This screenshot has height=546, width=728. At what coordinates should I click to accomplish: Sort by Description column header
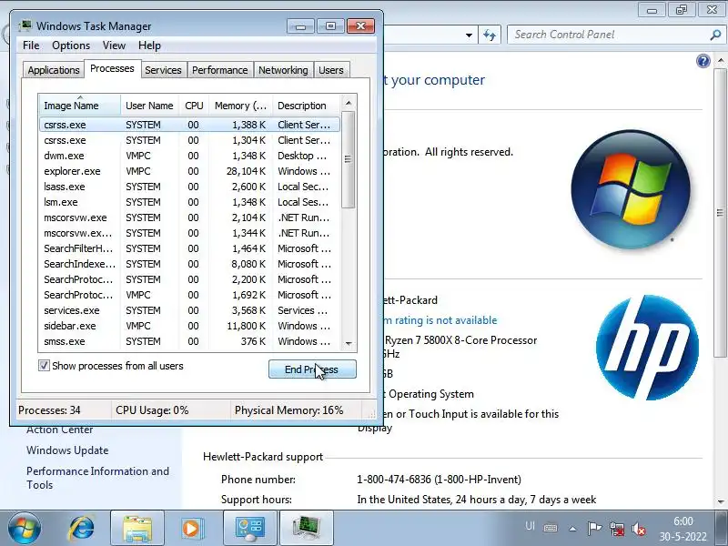point(307,106)
